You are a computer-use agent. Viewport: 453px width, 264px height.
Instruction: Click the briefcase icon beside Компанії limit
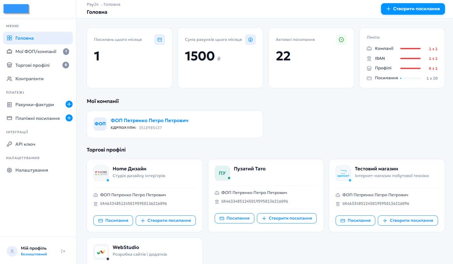(369, 49)
